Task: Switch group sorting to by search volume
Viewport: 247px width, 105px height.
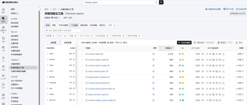Action: coord(68,42)
